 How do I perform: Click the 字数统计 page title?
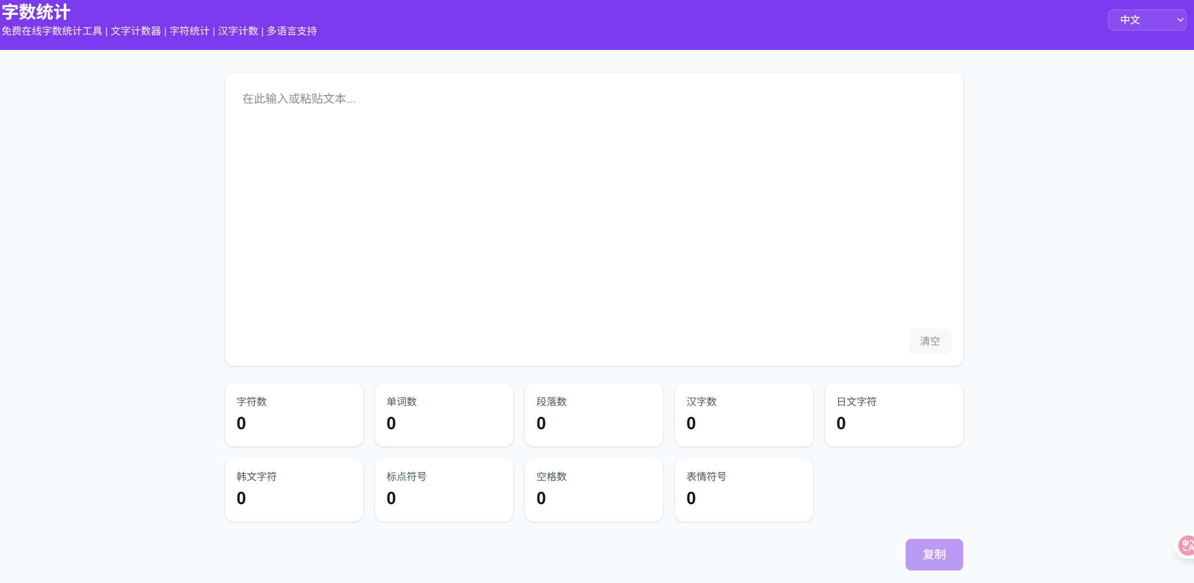[36, 12]
